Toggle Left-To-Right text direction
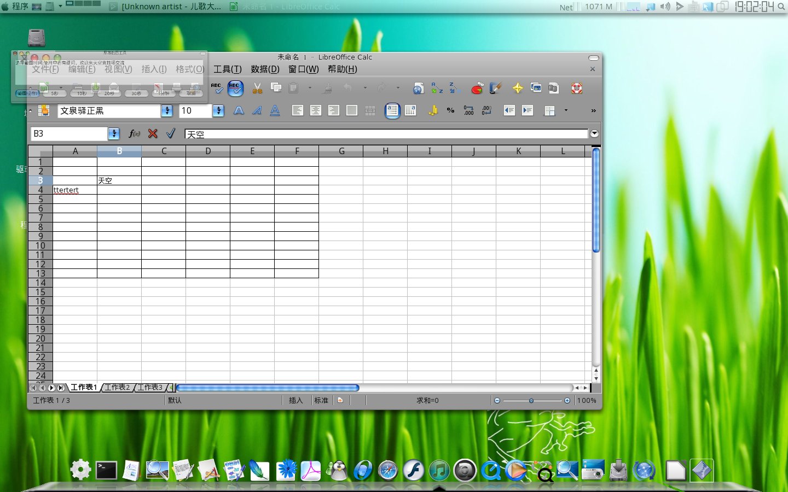Screen dimensions: 788x492 (392, 110)
